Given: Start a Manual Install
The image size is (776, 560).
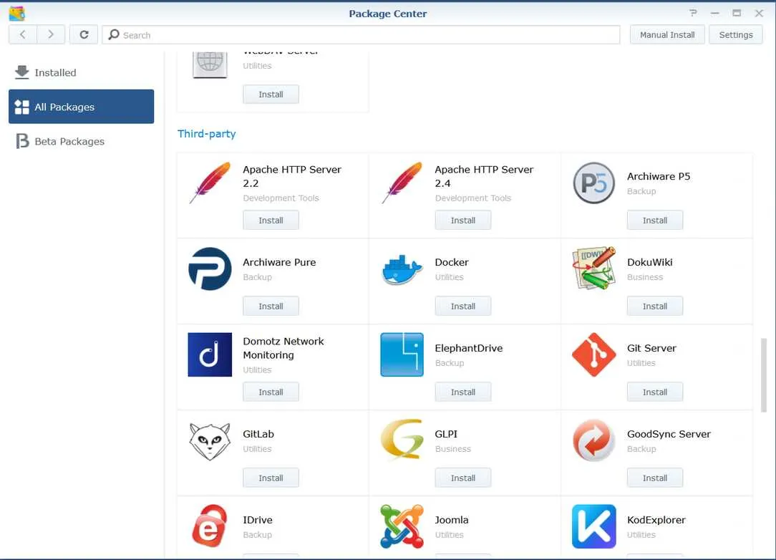Looking at the screenshot, I should [x=666, y=34].
